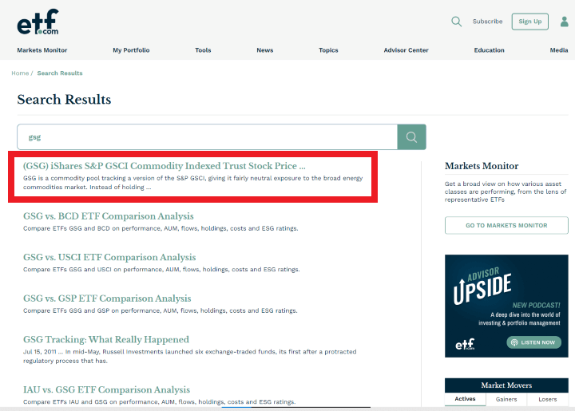Viewport: 575px width, 411px height.
Task: Open GSG Tracking: What Really Happened article
Action: point(106,339)
